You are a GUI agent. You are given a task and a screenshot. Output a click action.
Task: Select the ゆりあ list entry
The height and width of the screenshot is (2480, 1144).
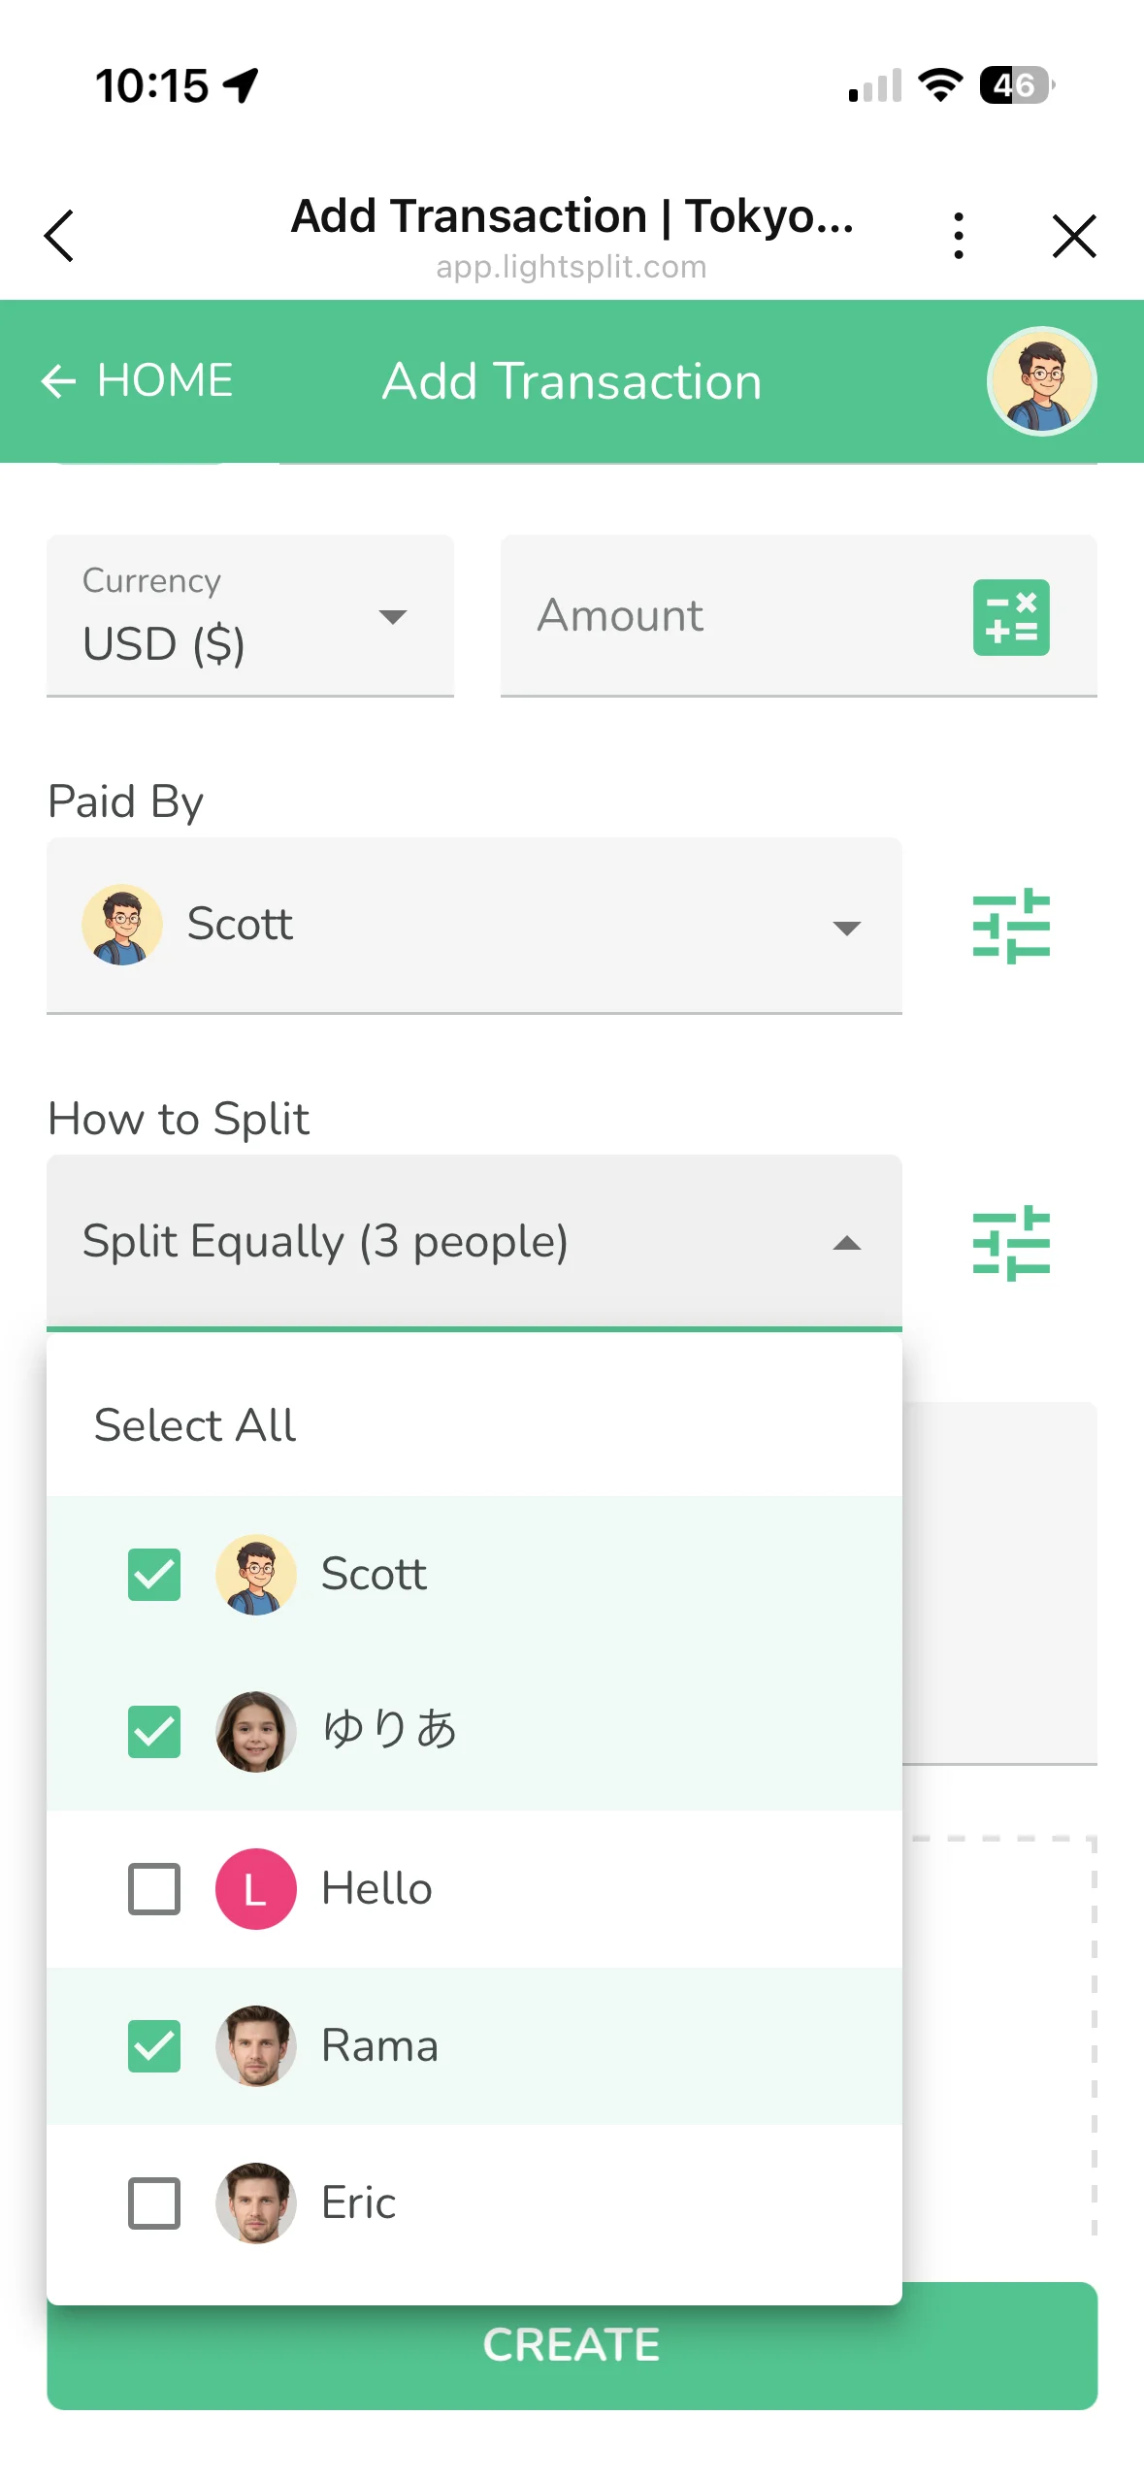pyautogui.click(x=388, y=1731)
